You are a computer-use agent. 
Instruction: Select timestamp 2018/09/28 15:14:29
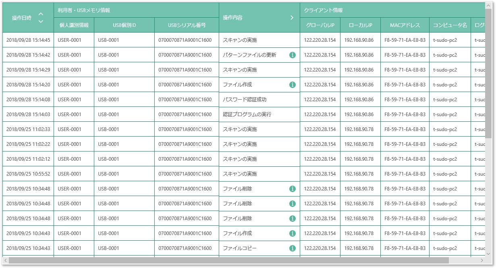(28, 70)
